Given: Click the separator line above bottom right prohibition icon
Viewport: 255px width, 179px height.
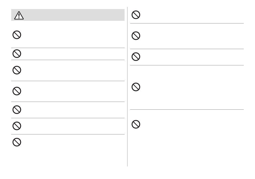Looking at the screenshot, I should 187,110.
